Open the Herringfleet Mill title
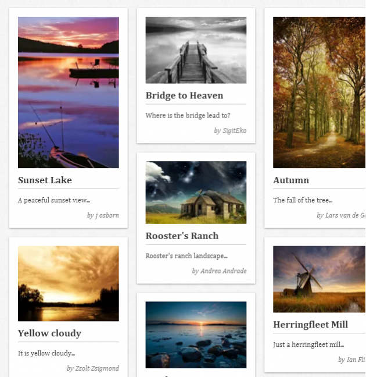366x377 pixels. (311, 325)
